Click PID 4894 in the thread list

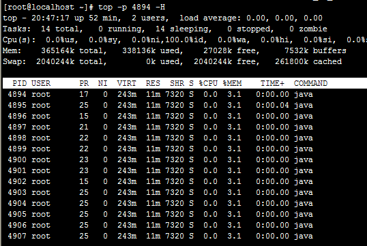tap(17, 95)
